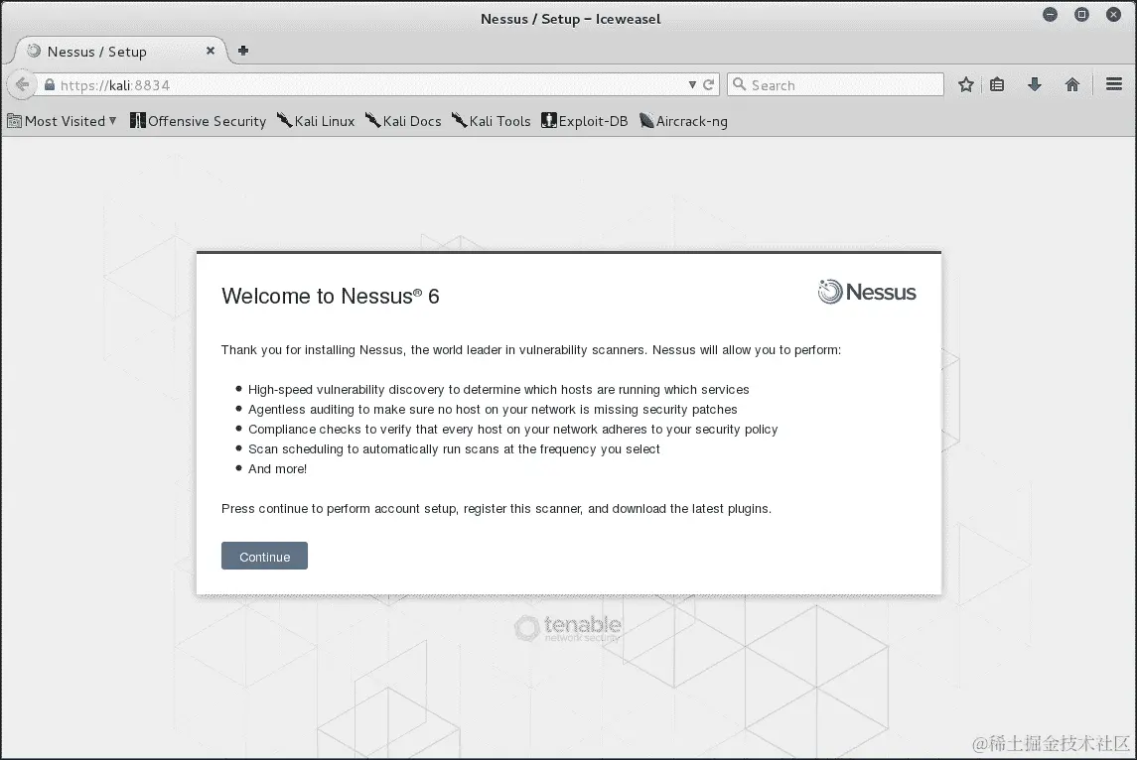Maximize the Iceweasel window
The width and height of the screenshot is (1137, 760).
(1081, 15)
